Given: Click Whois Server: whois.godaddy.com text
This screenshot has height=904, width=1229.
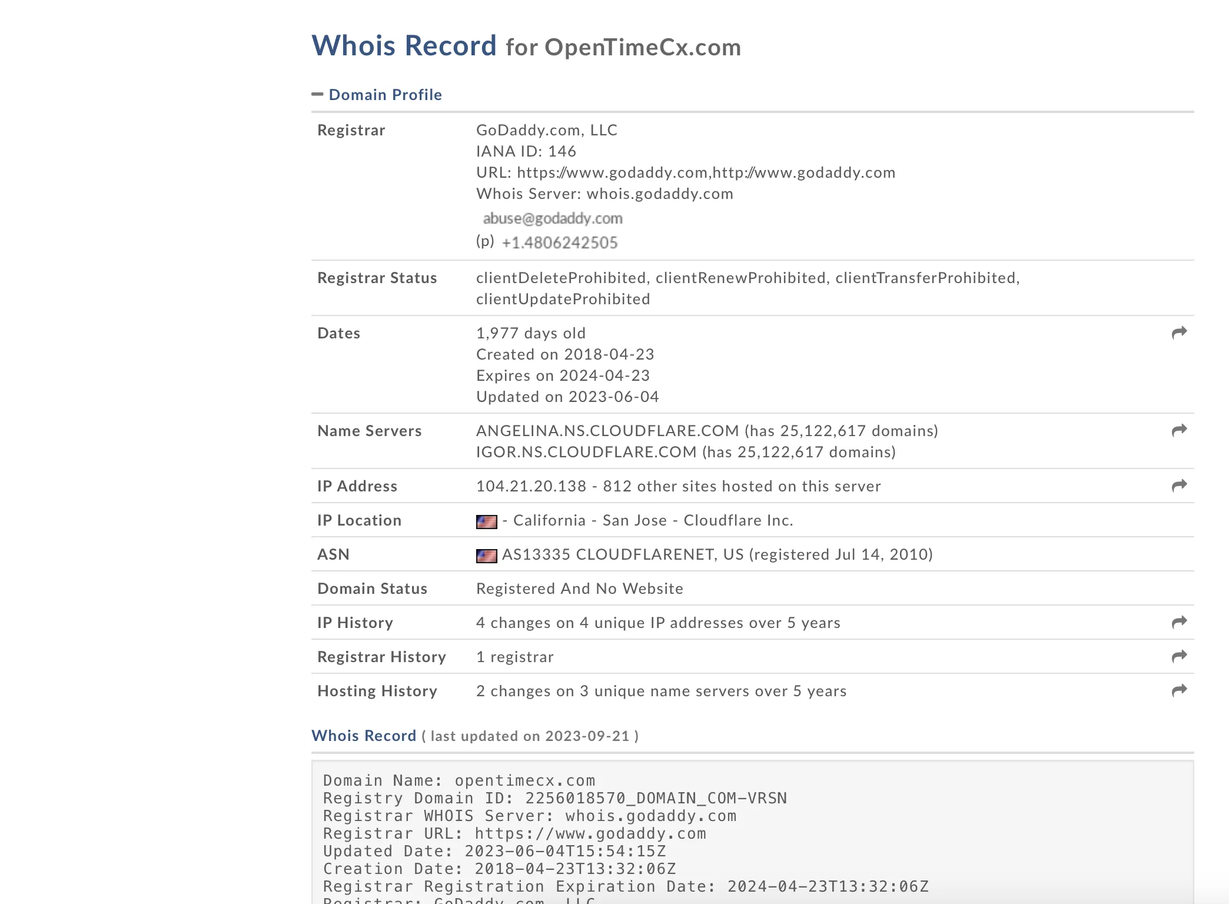Looking at the screenshot, I should pos(604,194).
